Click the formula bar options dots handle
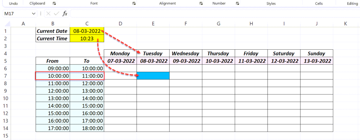This screenshot has width=360, height=140. pos(41,14)
